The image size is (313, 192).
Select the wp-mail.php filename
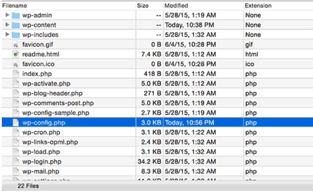(x=41, y=171)
